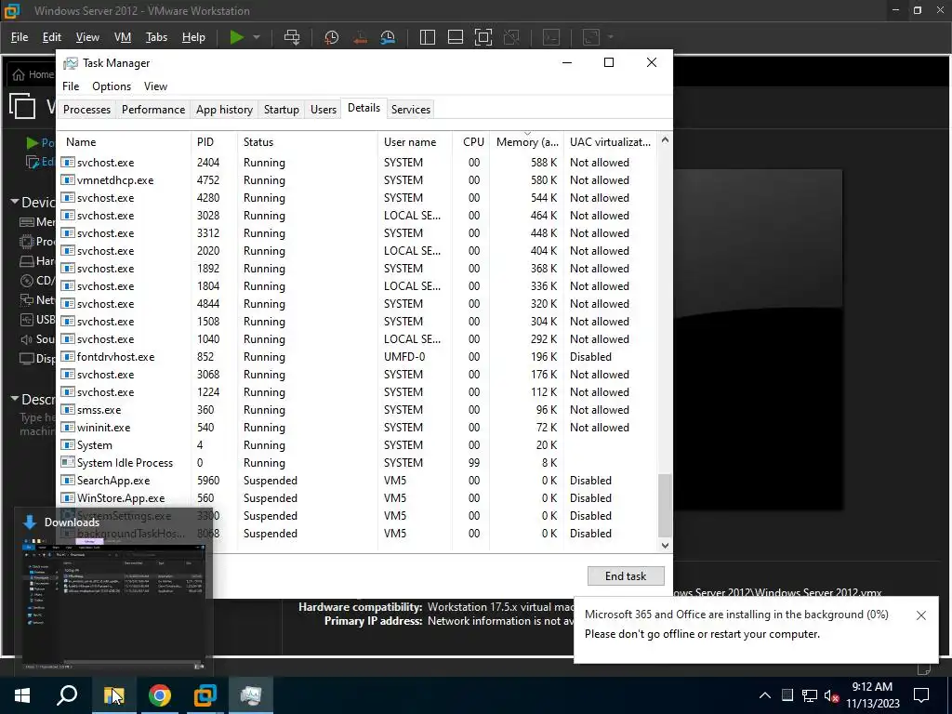Viewport: 952px width, 714px height.
Task: Revert VM to previous snapshot icon
Action: pyautogui.click(x=360, y=37)
